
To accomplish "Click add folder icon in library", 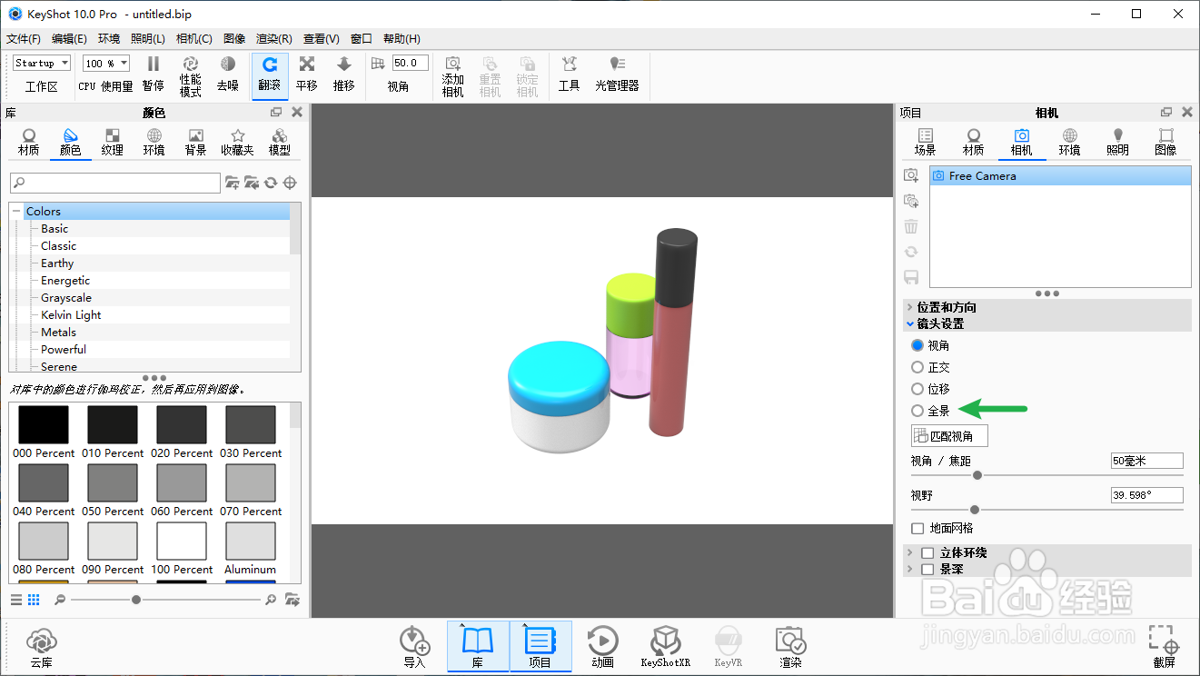I will coord(233,183).
